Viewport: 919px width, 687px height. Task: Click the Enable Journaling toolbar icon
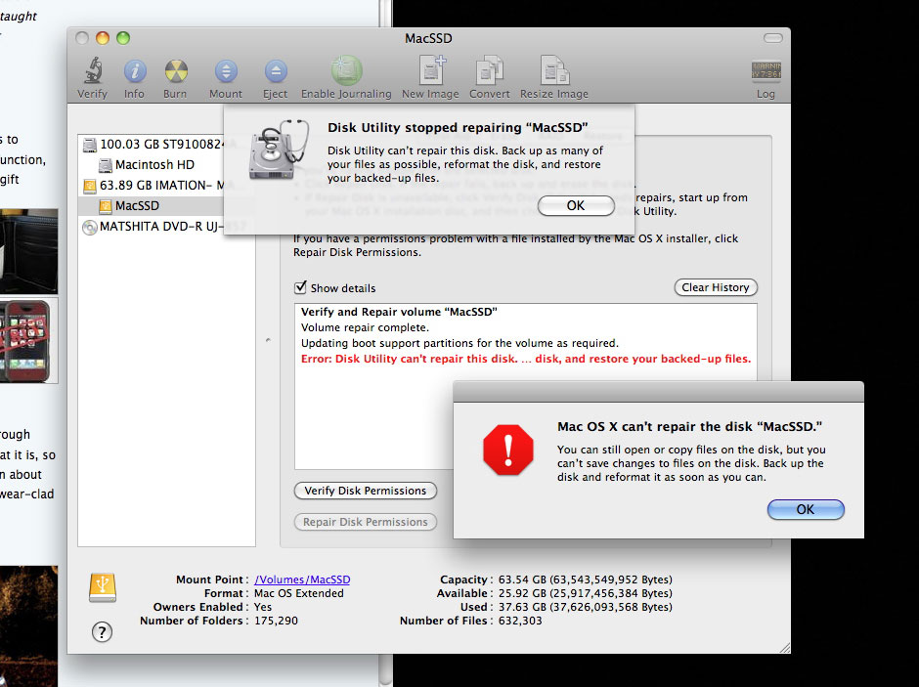pos(346,71)
